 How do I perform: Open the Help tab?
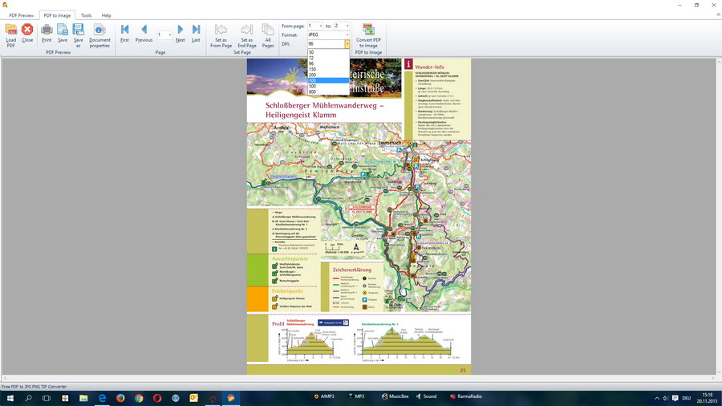(106, 15)
